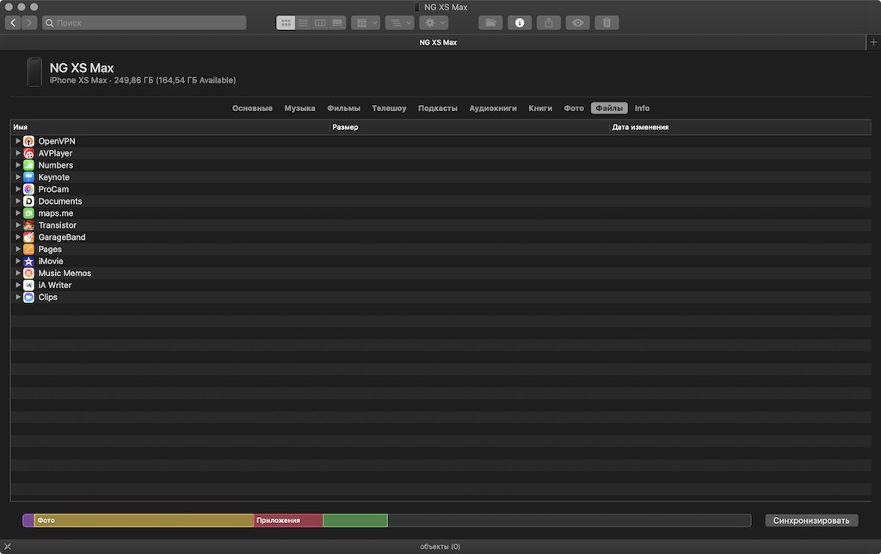Switch to list view mode

303,23
